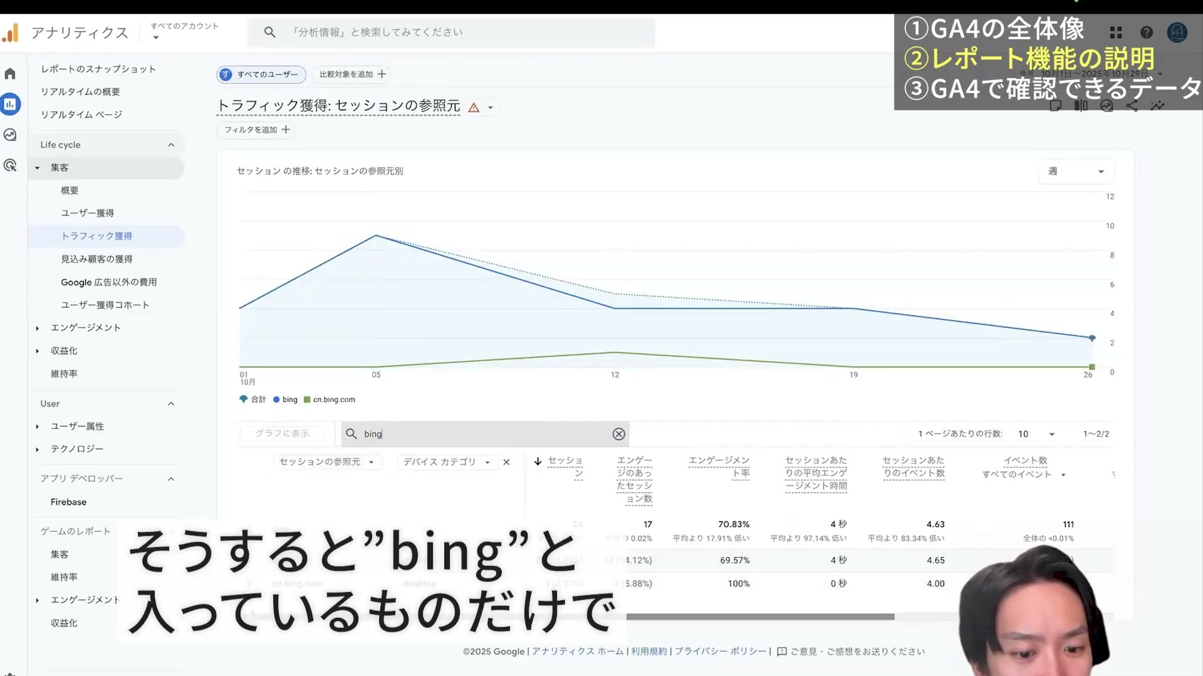Click ご意見・ご感想をお送りください link
Image resolution: width=1203 pixels, height=676 pixels.
click(x=857, y=652)
